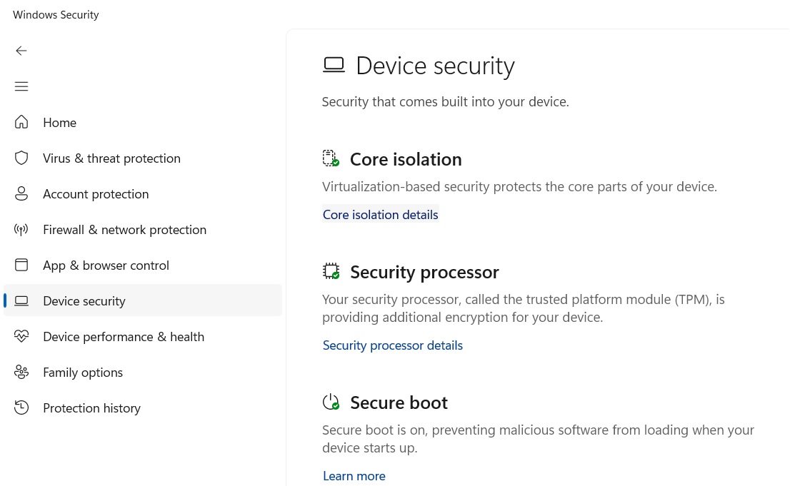
Task: Open the Account protection person icon
Action: pyautogui.click(x=21, y=193)
